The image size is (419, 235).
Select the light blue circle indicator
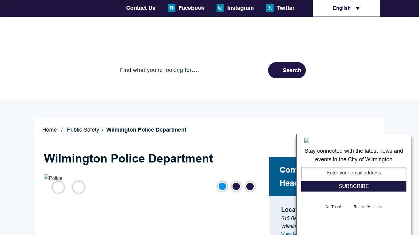pos(222,186)
